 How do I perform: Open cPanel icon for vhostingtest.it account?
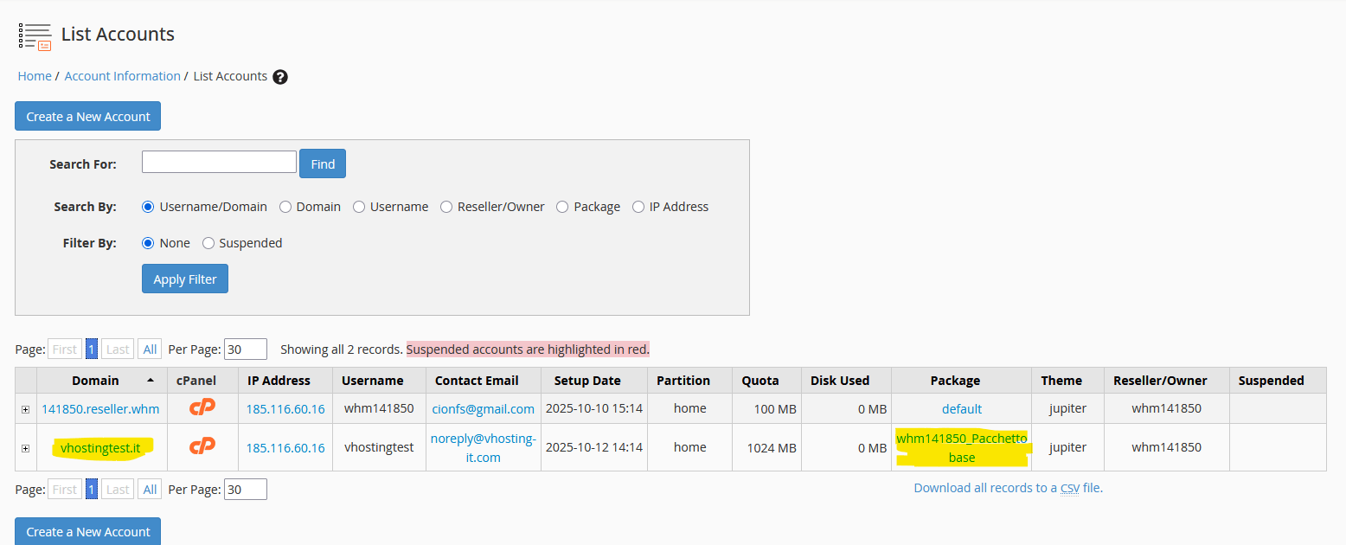[202, 446]
